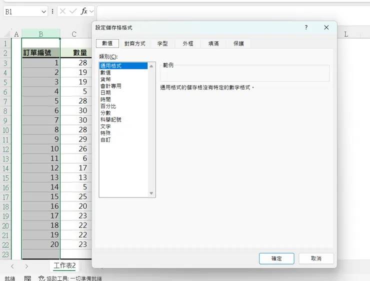Viewport: 370px width, 281px height.
Task: Click quantity cell 17 in row 14
Action: [75, 168]
